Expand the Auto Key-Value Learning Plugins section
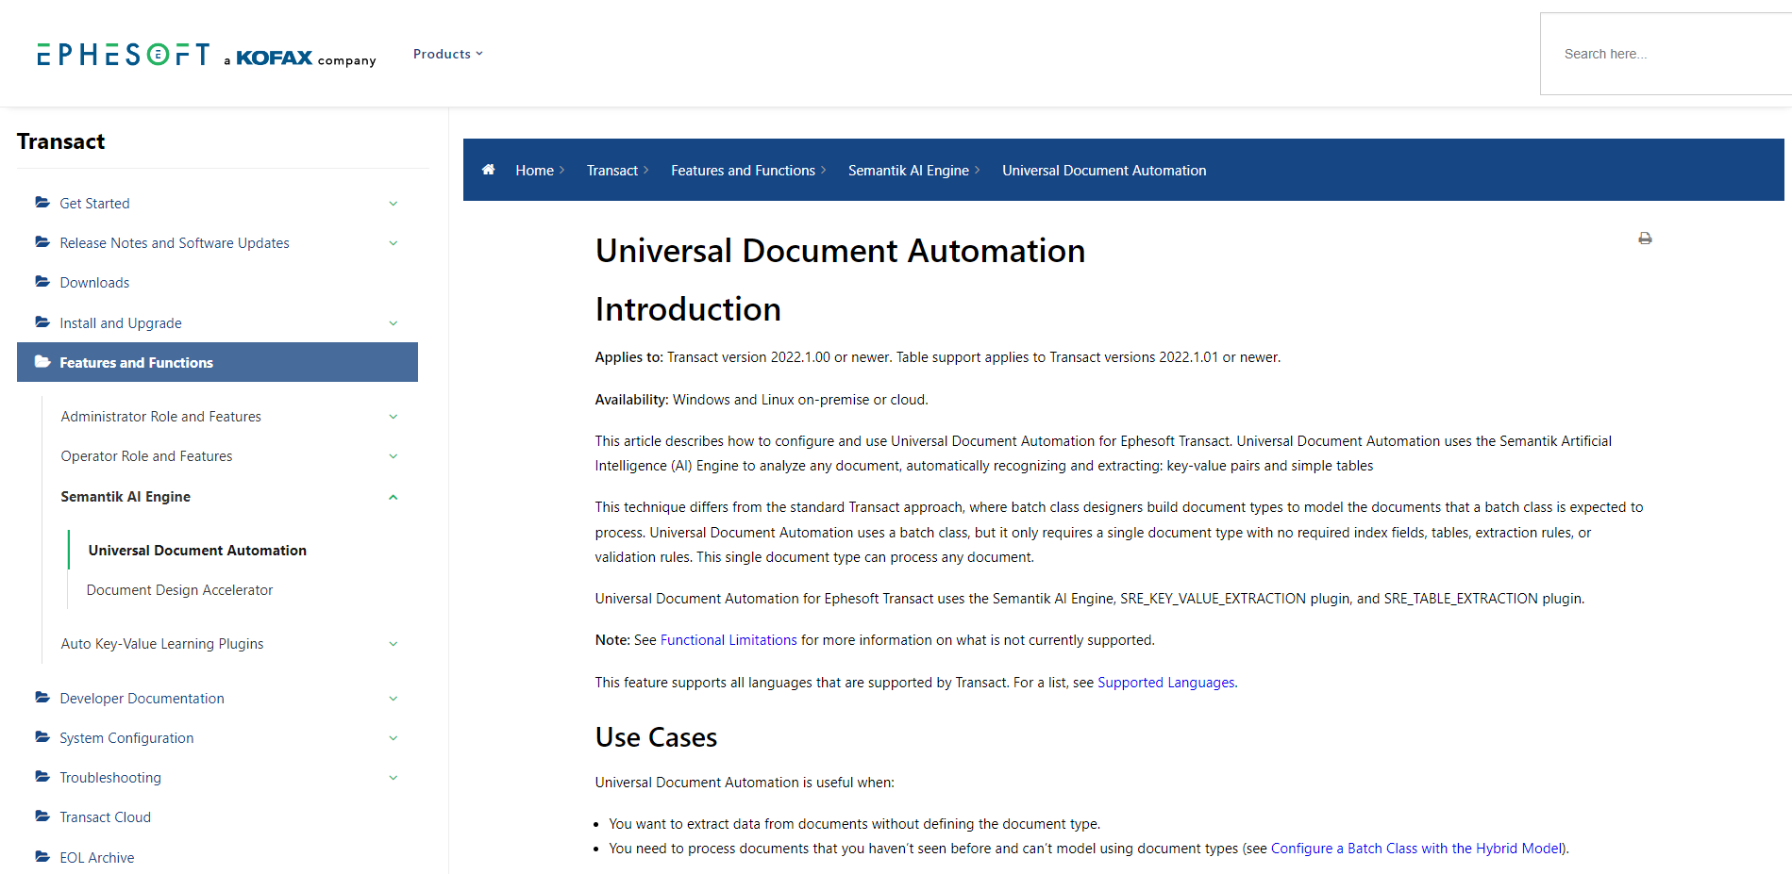The height and width of the screenshot is (874, 1792). 394,643
